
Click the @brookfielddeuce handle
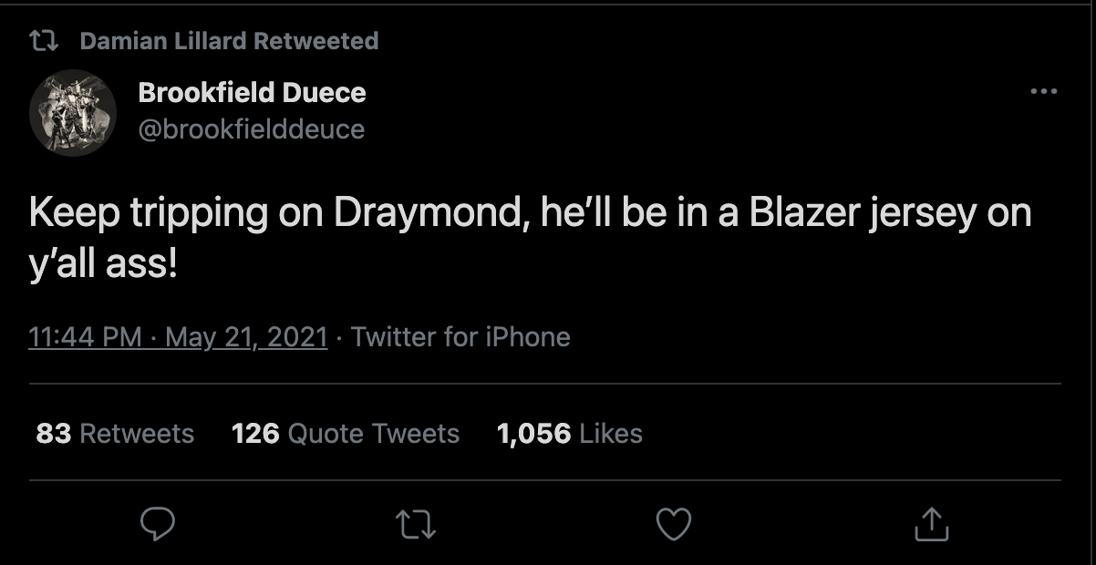(x=252, y=129)
